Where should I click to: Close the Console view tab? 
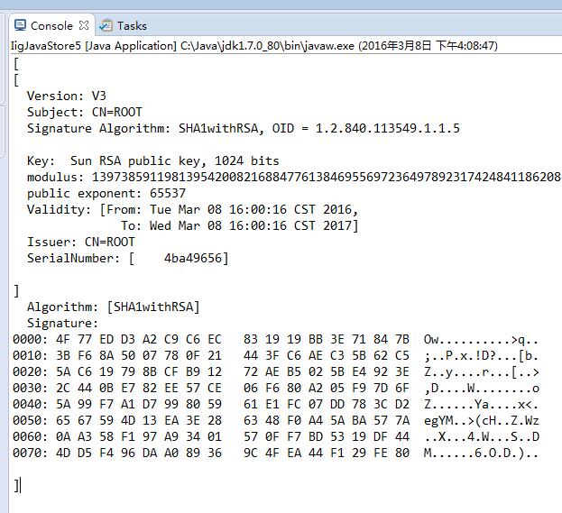84,25
